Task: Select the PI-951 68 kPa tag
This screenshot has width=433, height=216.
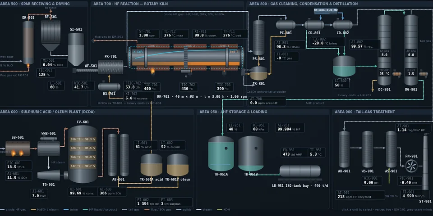Action: click(260, 127)
